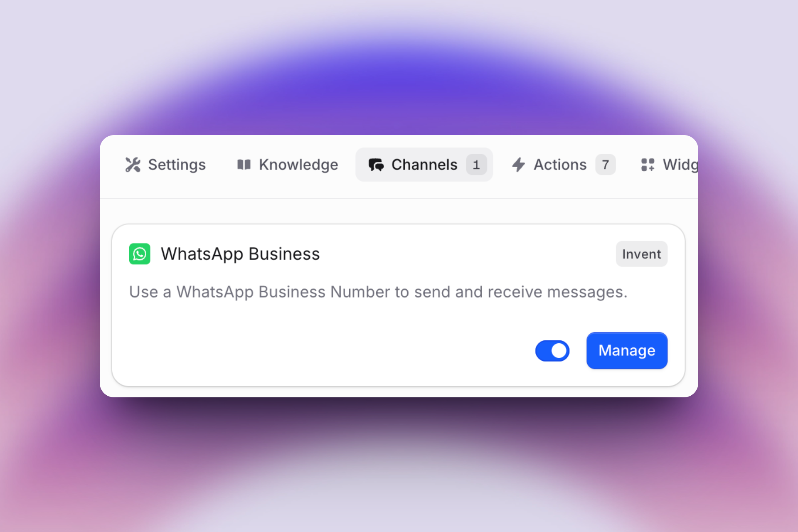Click the Channels count badge 1
This screenshot has width=798, height=532.
[x=476, y=165]
